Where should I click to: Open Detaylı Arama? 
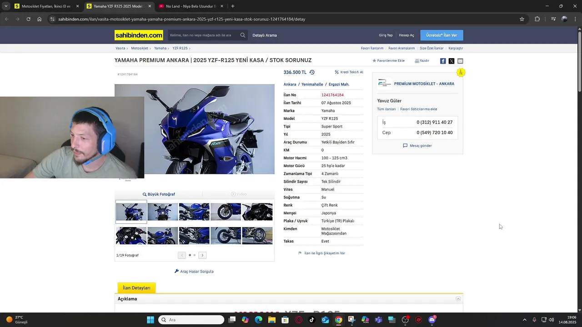click(x=265, y=35)
